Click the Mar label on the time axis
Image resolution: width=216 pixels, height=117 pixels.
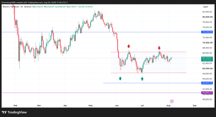(x=39, y=106)
